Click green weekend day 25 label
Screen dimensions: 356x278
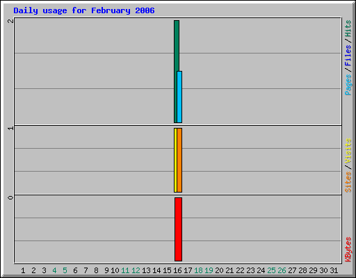click(271, 270)
